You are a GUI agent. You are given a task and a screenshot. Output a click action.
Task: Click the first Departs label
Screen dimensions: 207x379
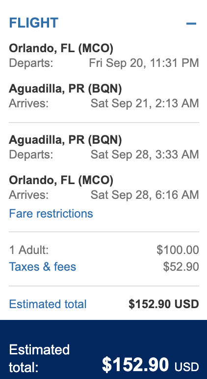pos(31,63)
